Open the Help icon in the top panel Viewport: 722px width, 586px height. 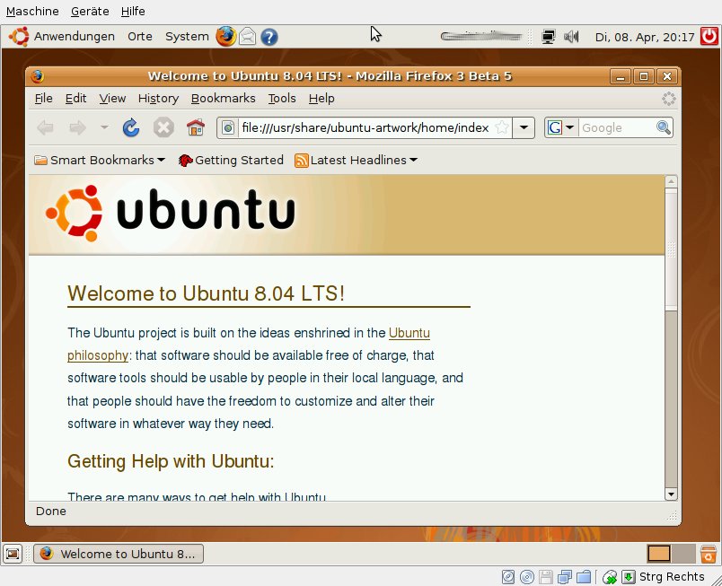[x=269, y=37]
